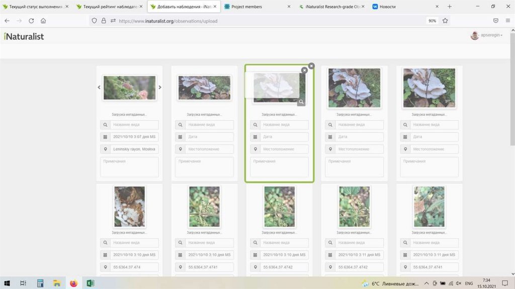Zoom the selected card's mushroom photo
Image resolution: width=515 pixels, height=289 pixels.
pyautogui.click(x=301, y=102)
